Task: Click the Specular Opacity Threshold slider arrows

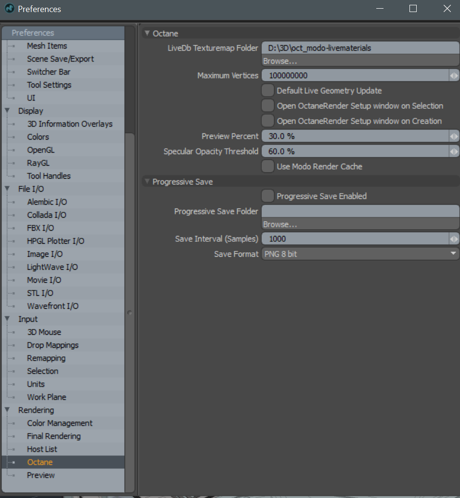Action: pos(454,152)
